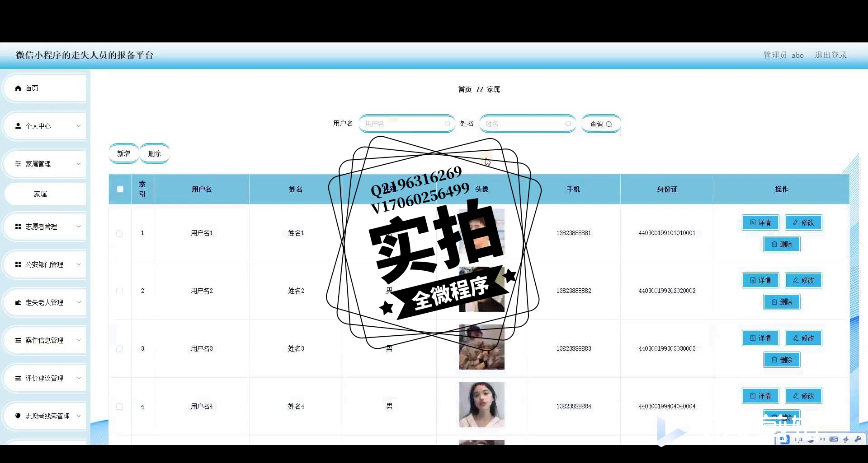The height and width of the screenshot is (463, 868).
Task: Tick the checkbox for row 用户名1
Action: click(x=119, y=233)
